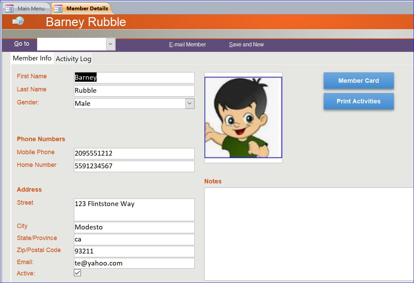Image resolution: width=414 pixels, height=283 pixels.
Task: Click the Member Details tab form icon
Action: 58,8
